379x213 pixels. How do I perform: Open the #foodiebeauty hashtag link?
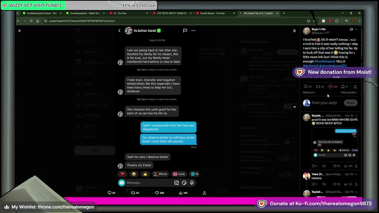[325, 61]
